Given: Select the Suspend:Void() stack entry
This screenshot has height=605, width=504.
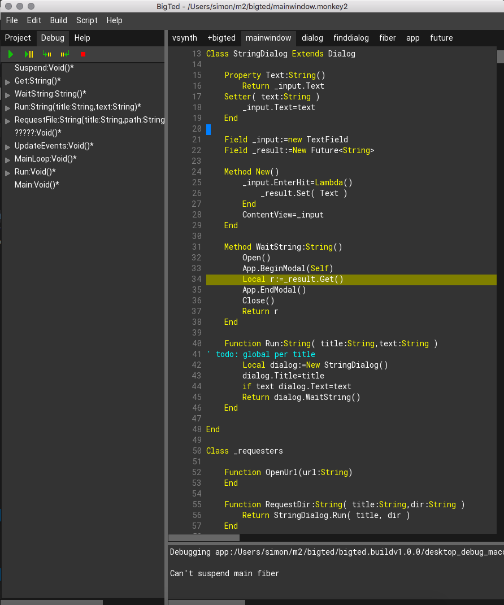Looking at the screenshot, I should click(x=44, y=68).
